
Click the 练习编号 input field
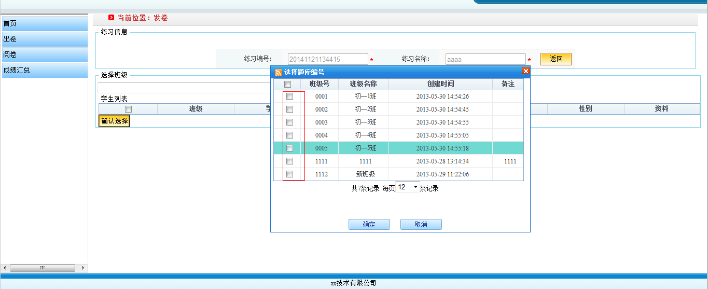(x=328, y=59)
